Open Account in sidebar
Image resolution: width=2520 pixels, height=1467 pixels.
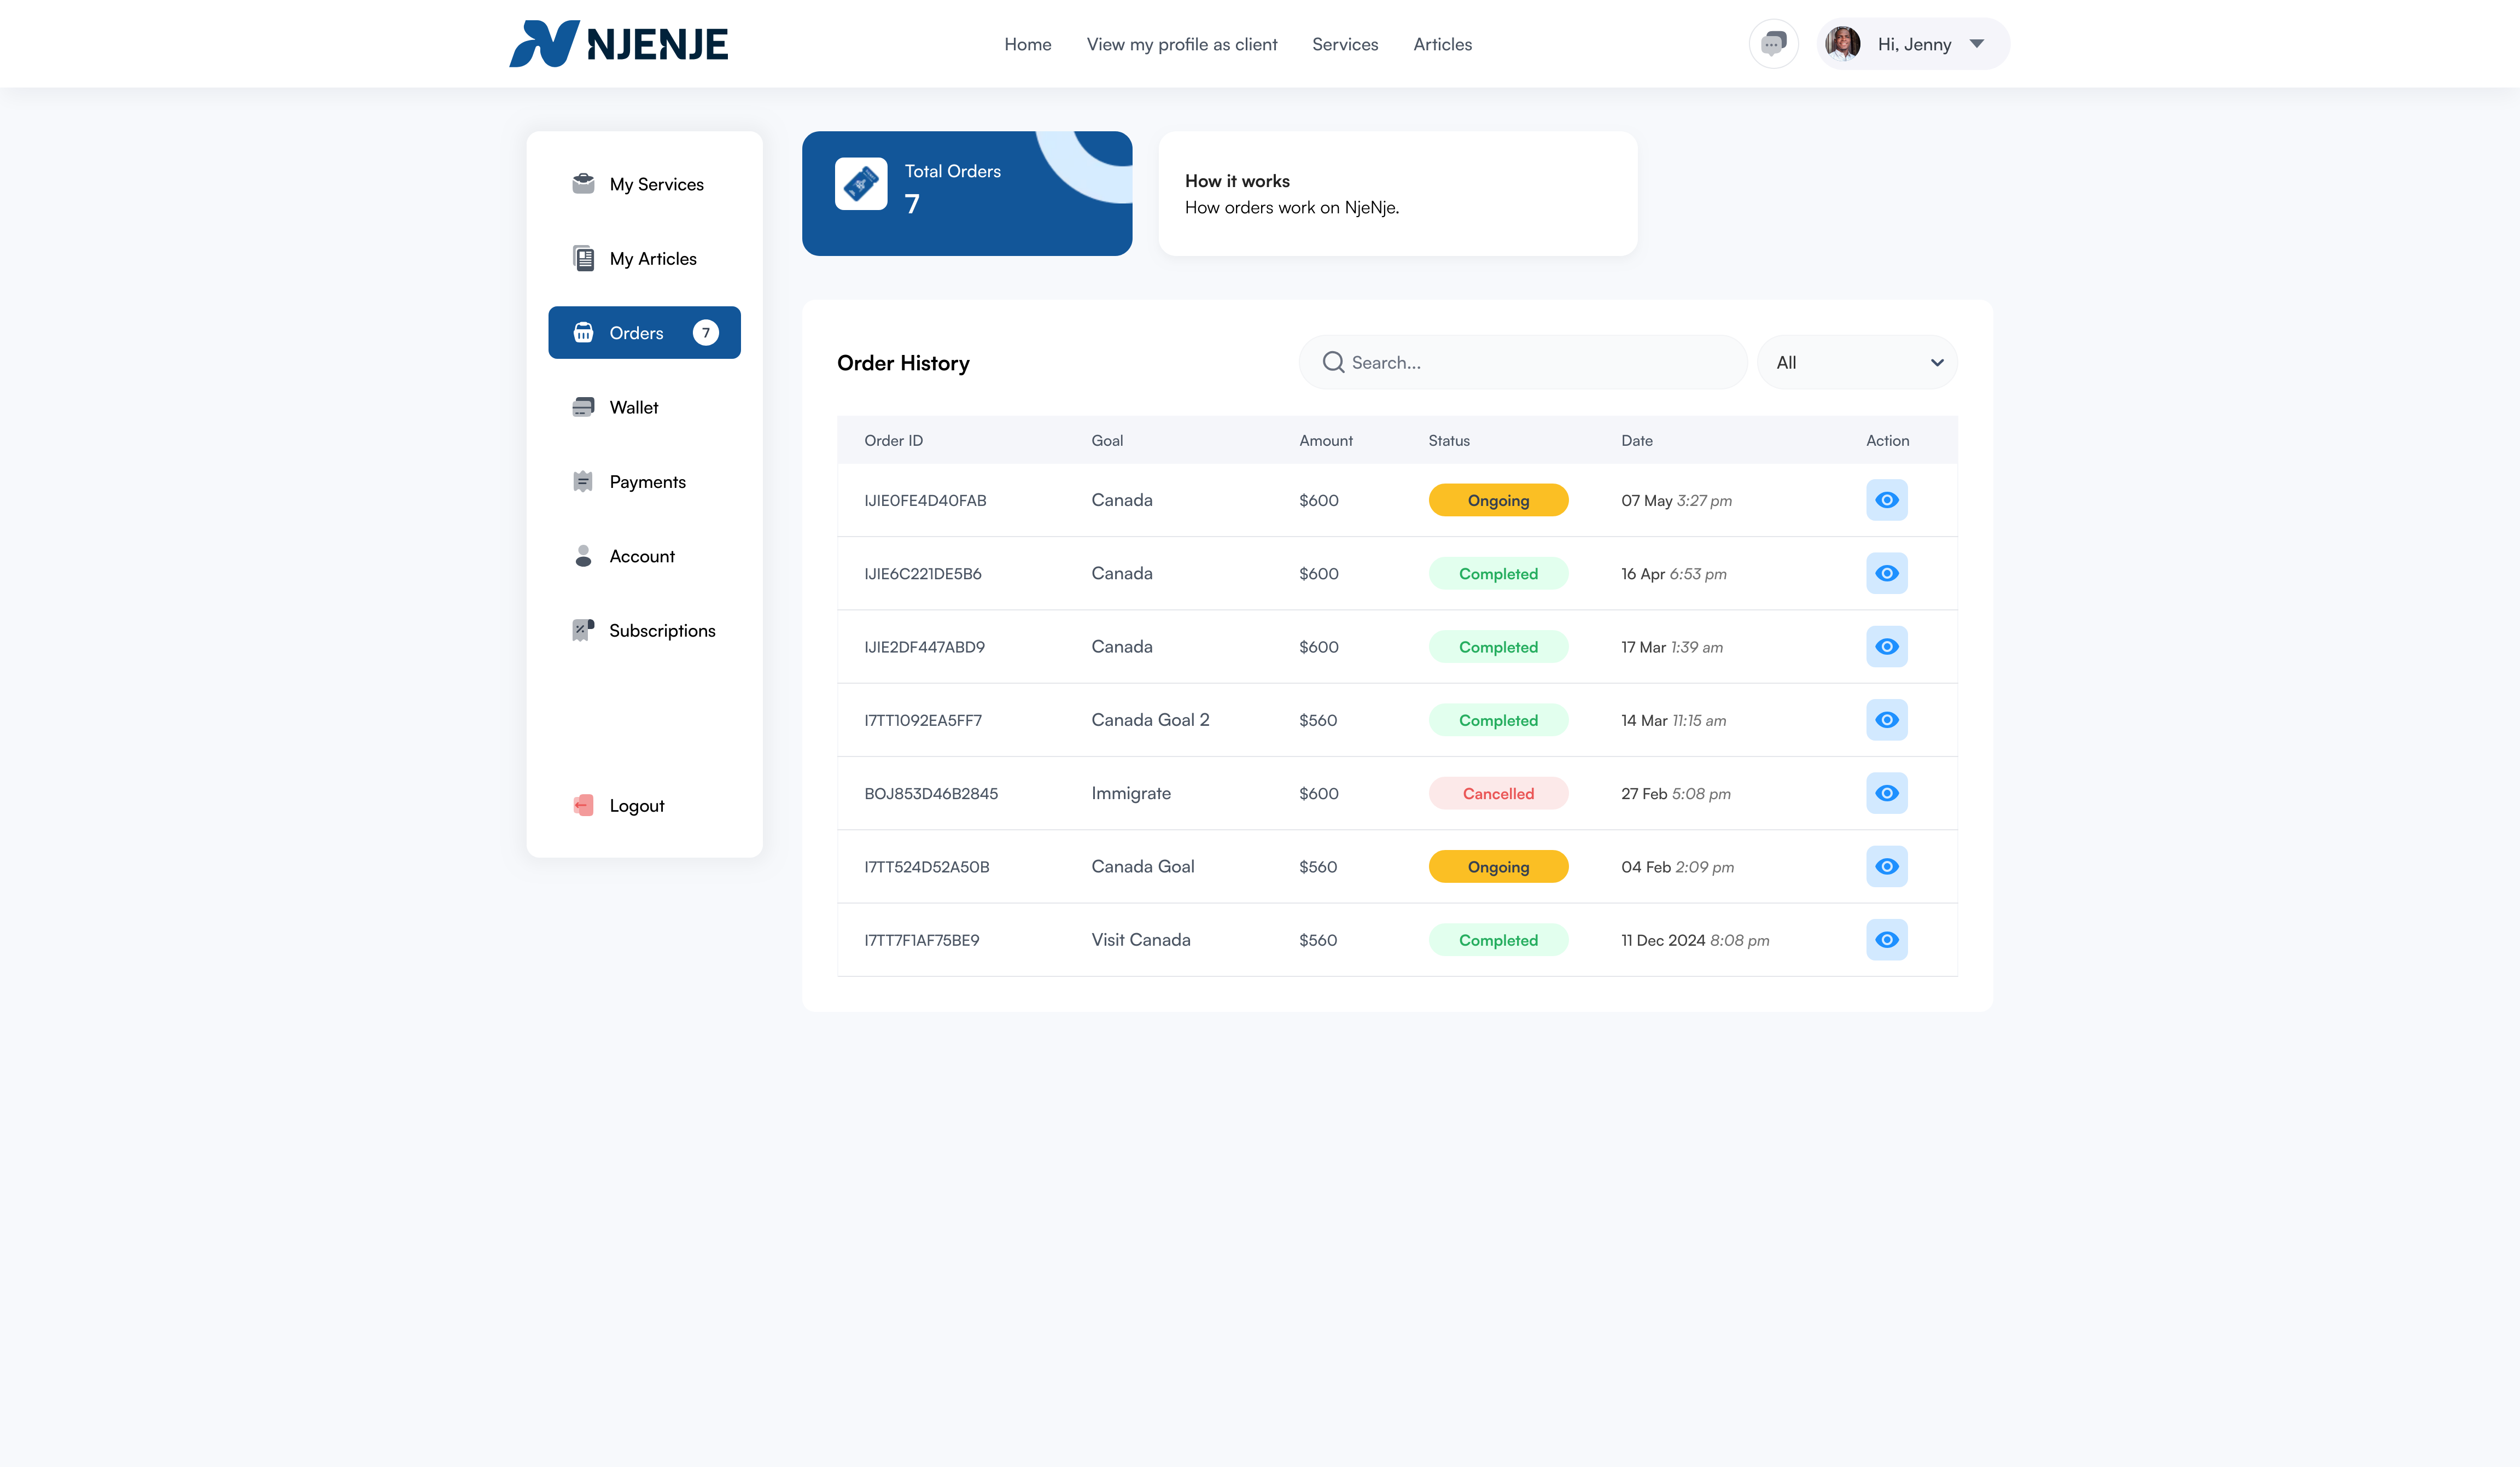(x=644, y=556)
